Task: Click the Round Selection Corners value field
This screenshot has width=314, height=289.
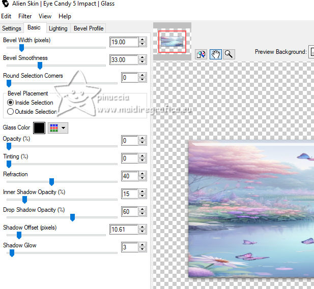Action: click(x=130, y=78)
